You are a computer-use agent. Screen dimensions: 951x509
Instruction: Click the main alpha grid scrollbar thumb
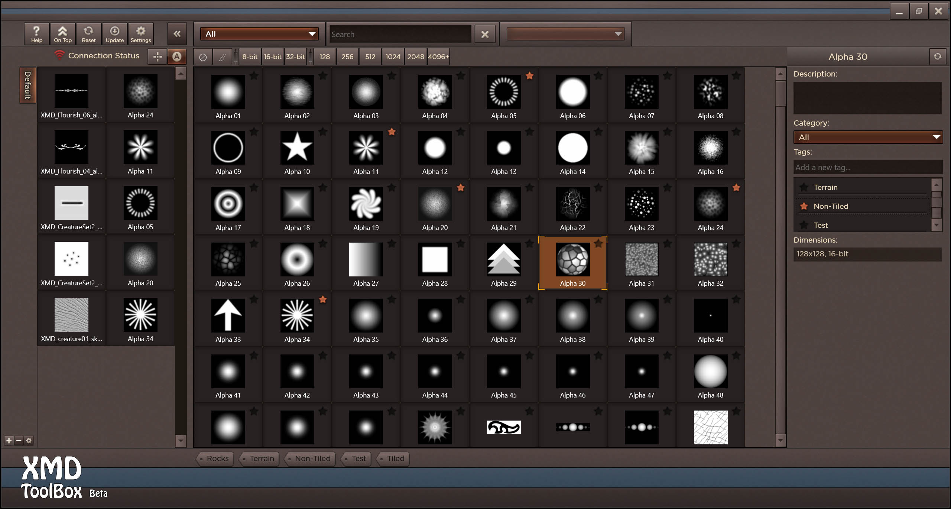pos(780,94)
